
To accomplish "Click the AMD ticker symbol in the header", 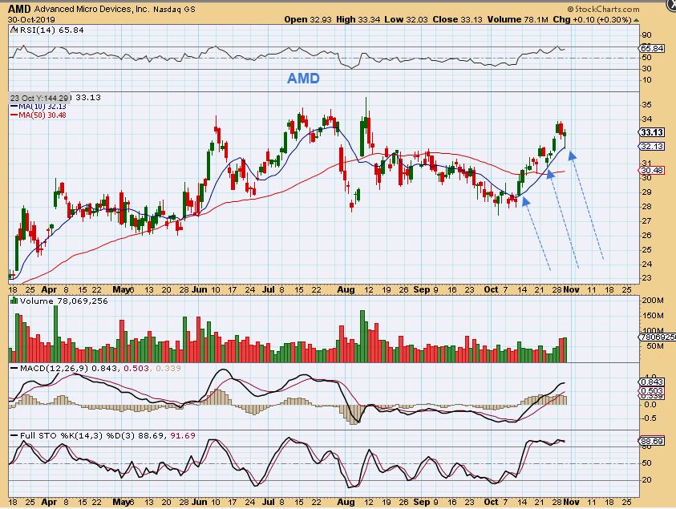I will [19, 9].
